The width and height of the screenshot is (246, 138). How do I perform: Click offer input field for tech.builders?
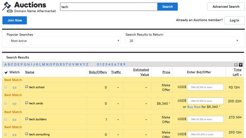(x=205, y=119)
